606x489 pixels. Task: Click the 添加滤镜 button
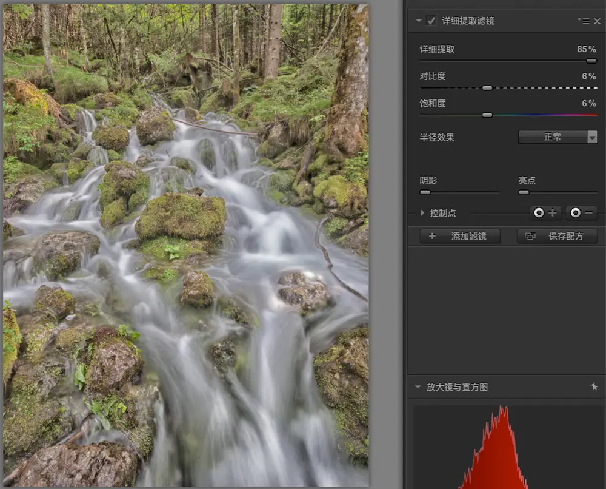pyautogui.click(x=460, y=236)
